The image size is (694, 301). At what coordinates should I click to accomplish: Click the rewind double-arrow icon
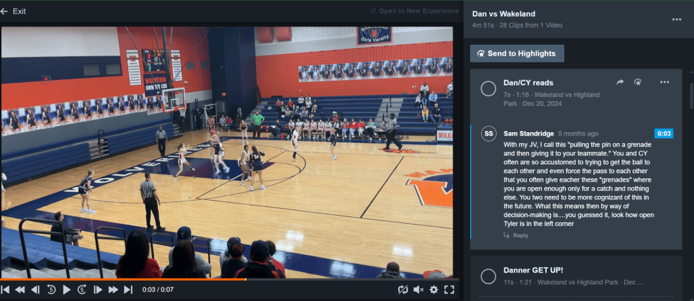[x=20, y=289]
